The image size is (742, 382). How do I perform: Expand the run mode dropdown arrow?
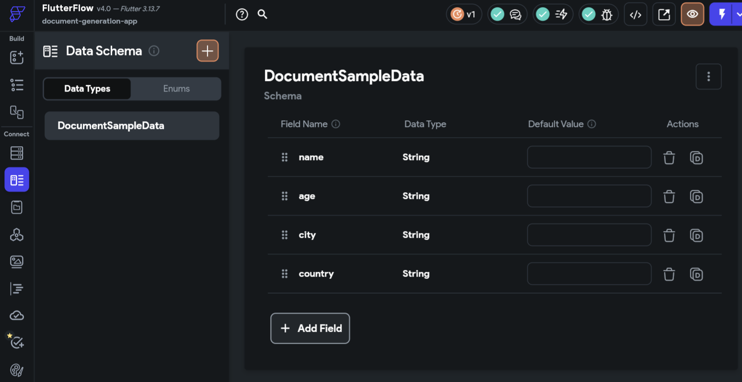click(738, 14)
